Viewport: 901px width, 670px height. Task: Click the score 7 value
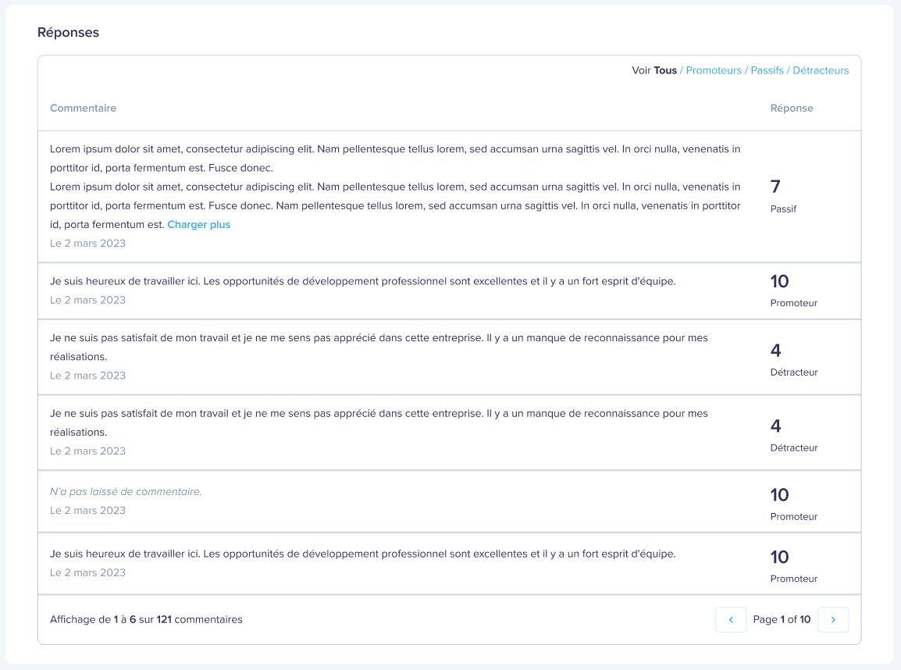pos(776,186)
